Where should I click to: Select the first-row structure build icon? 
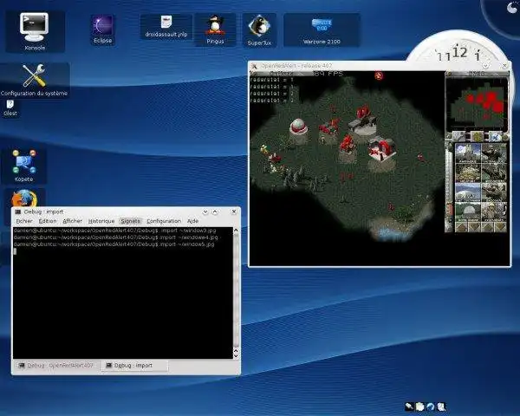pyautogui.click(x=468, y=153)
